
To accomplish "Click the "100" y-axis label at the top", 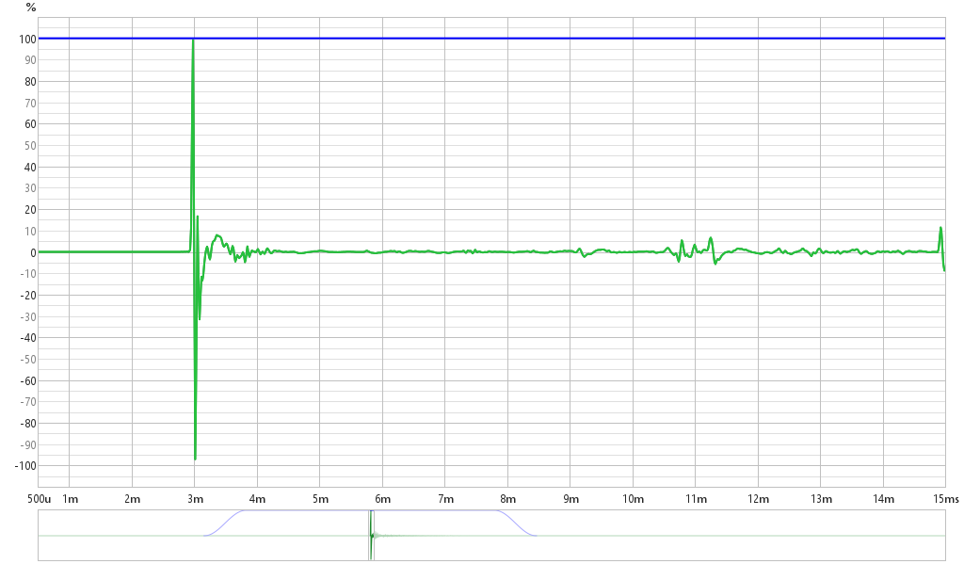I will 27,40.
